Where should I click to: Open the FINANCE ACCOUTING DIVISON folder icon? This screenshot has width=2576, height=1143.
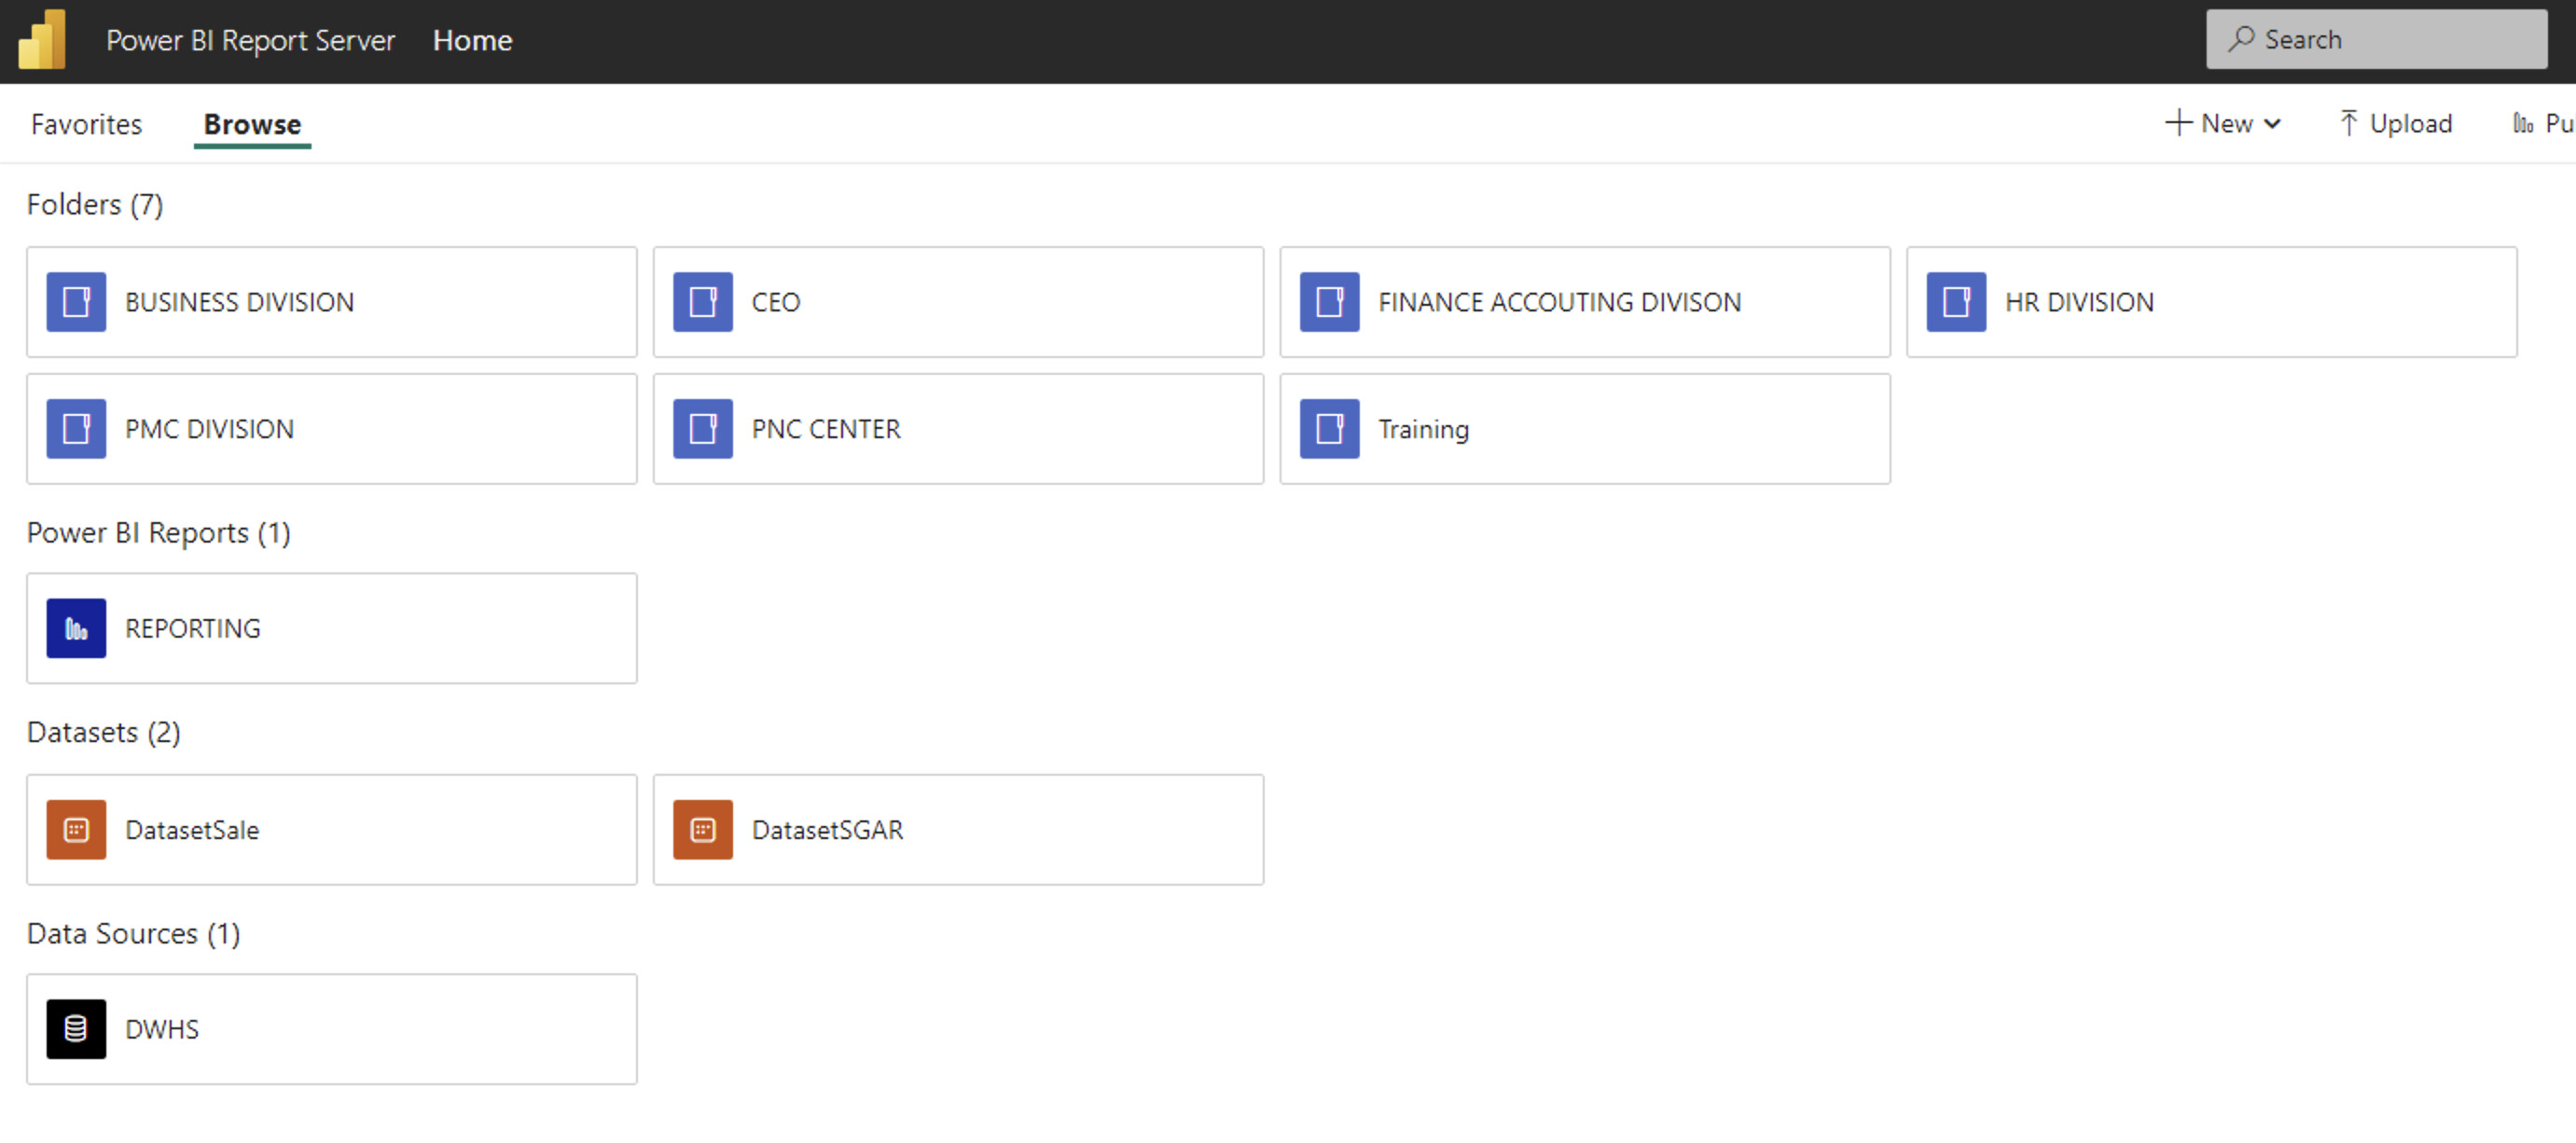tap(1330, 302)
